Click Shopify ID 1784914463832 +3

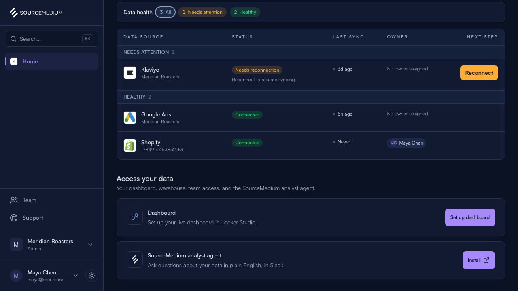[x=162, y=150]
